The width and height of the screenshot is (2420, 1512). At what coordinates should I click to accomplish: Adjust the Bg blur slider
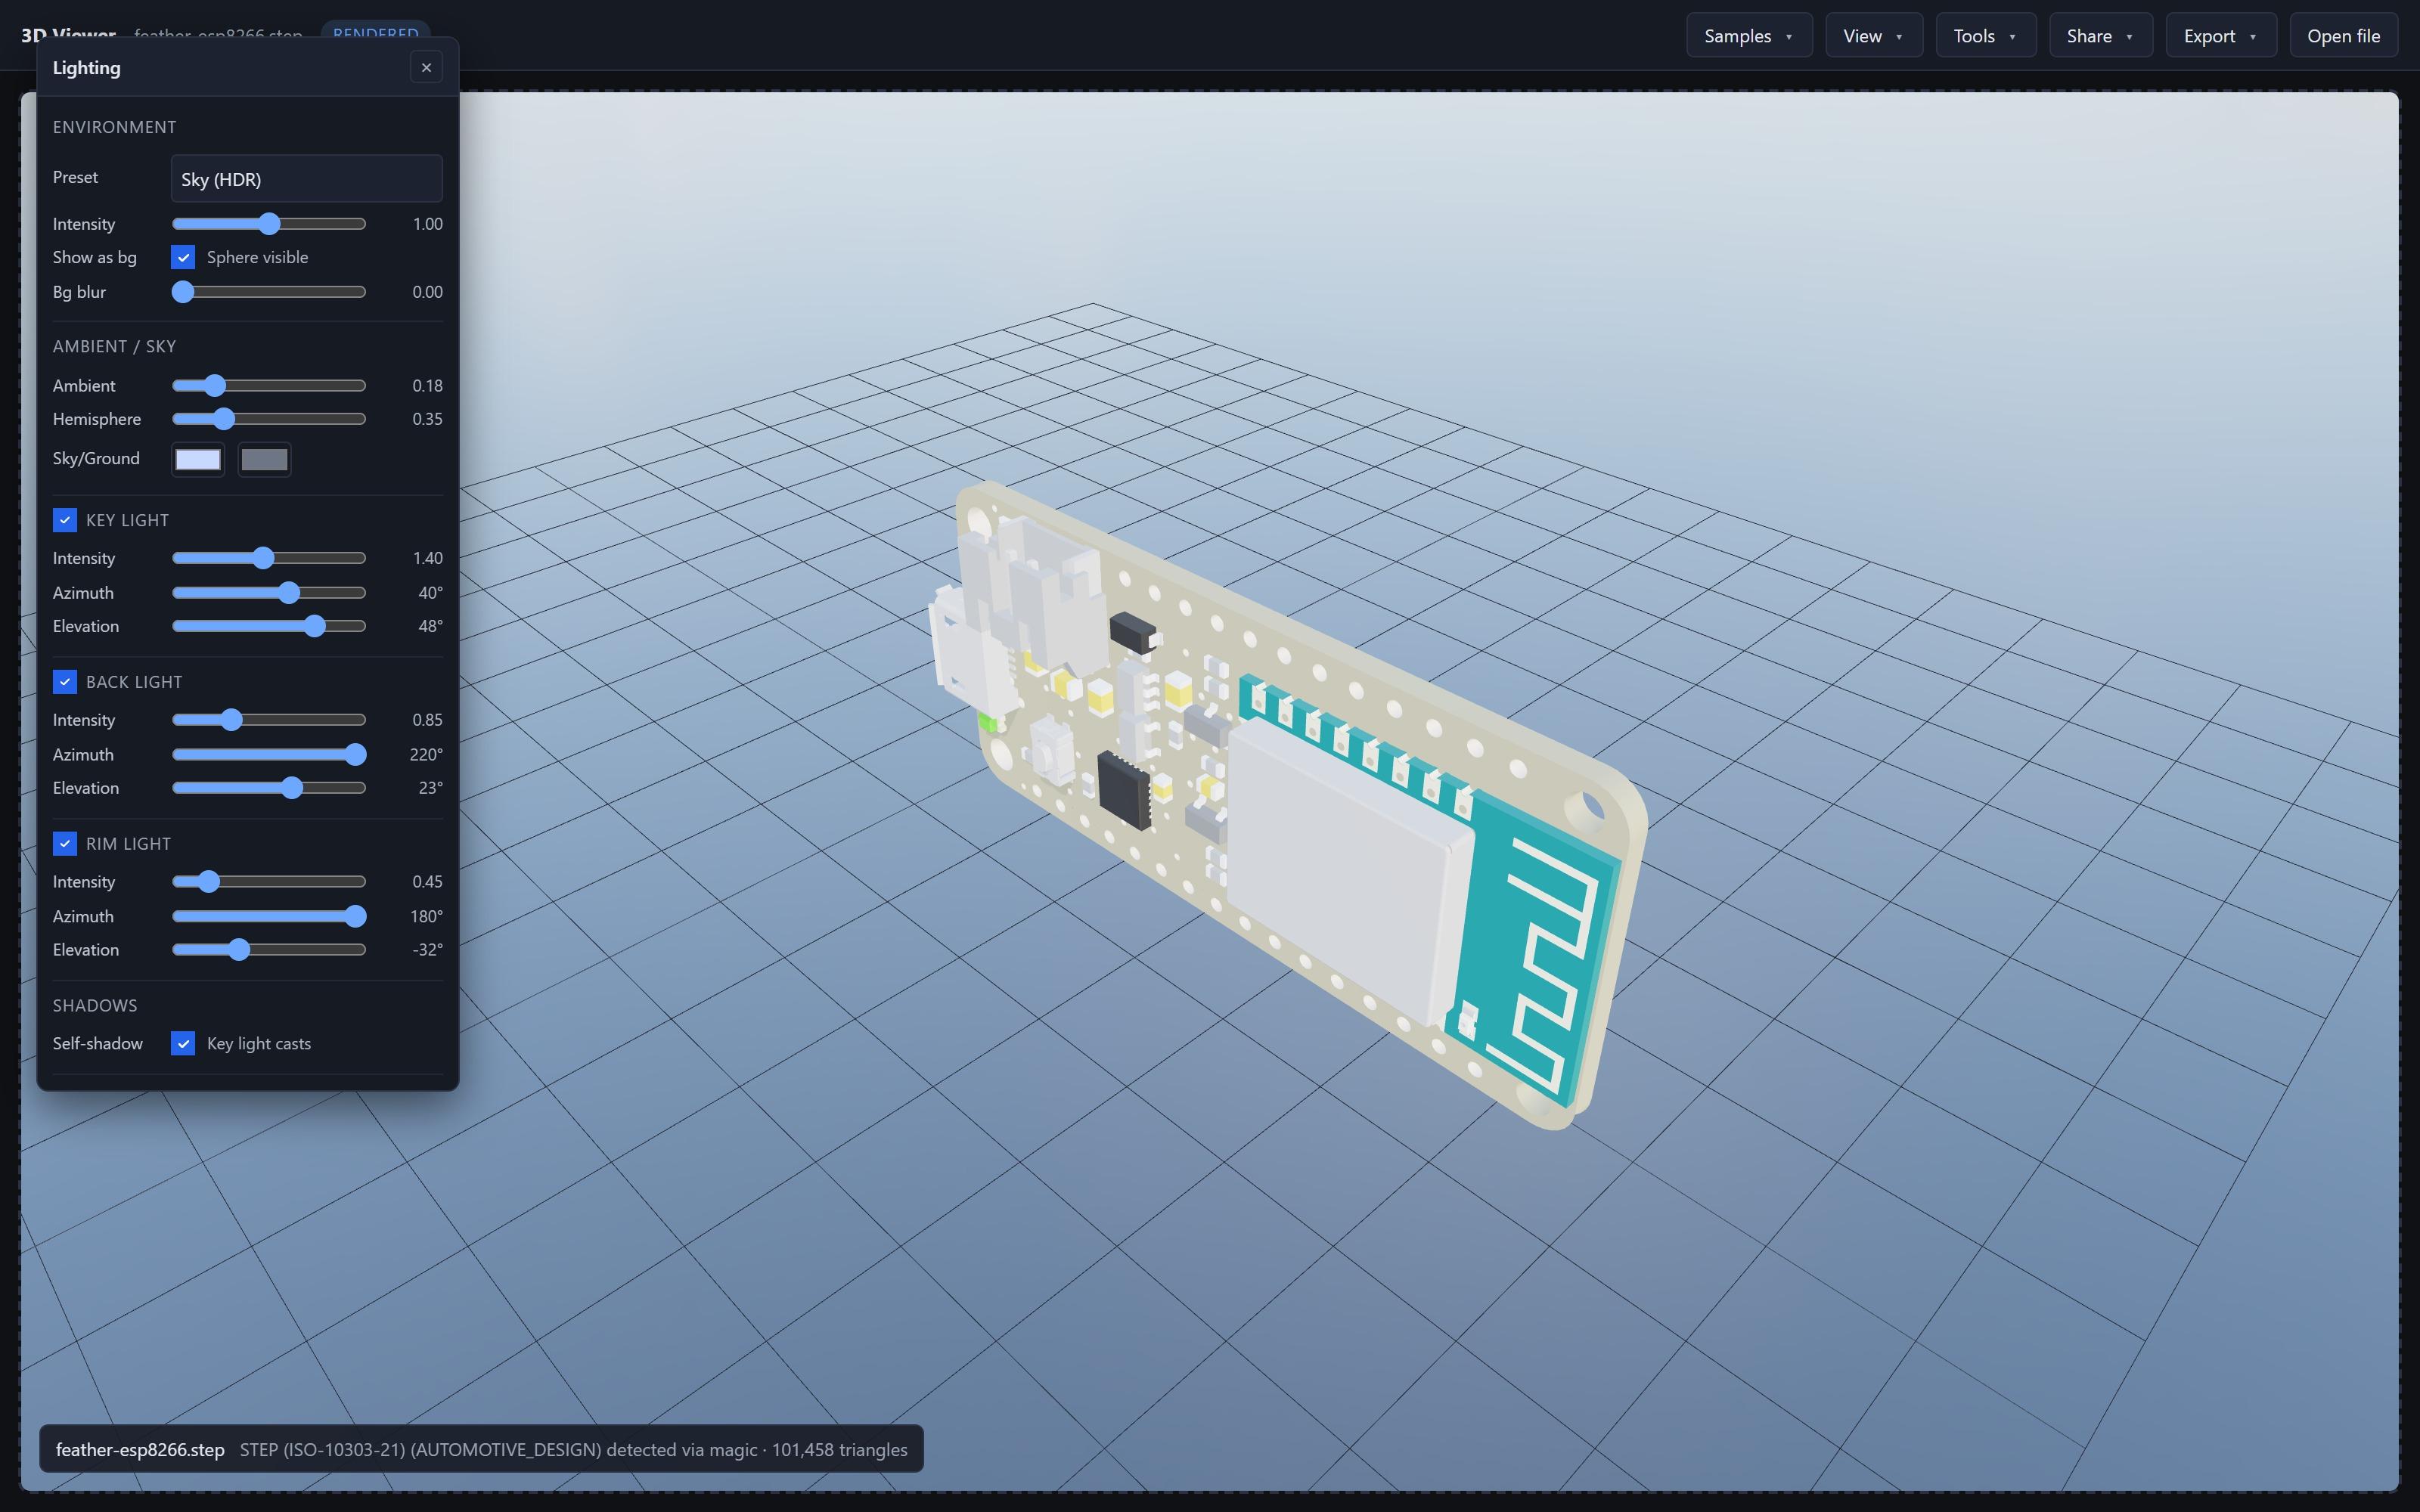pyautogui.click(x=269, y=292)
